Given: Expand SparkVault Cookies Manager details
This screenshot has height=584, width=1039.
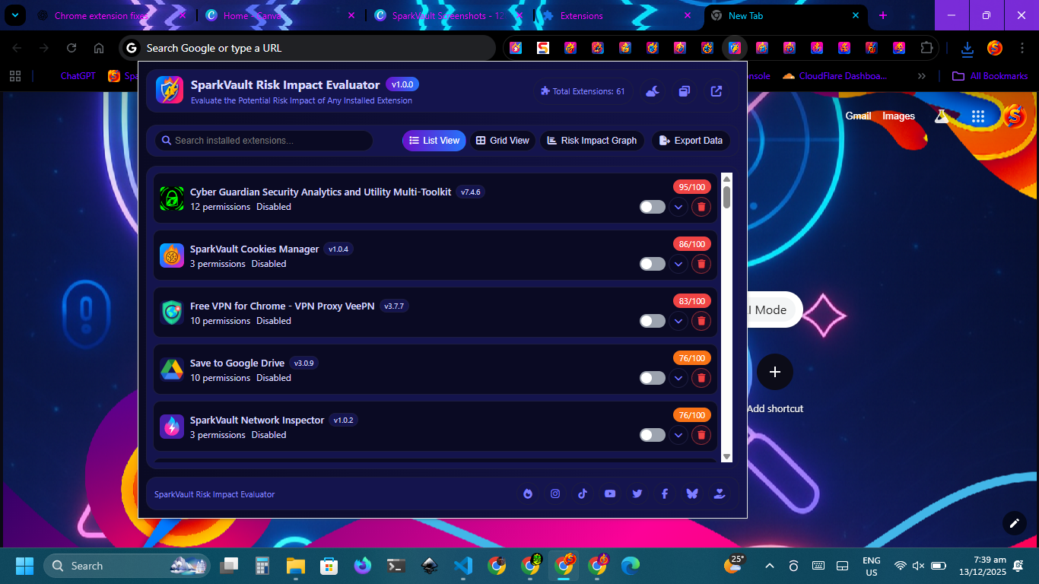Looking at the screenshot, I should coord(678,264).
